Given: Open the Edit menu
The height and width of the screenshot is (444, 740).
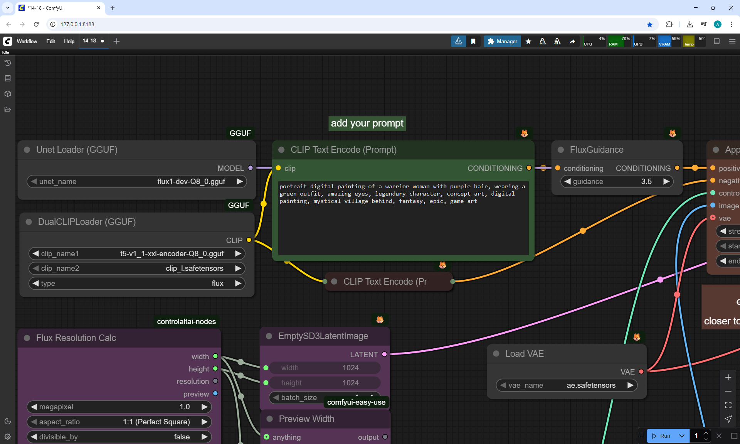Looking at the screenshot, I should 50,41.
